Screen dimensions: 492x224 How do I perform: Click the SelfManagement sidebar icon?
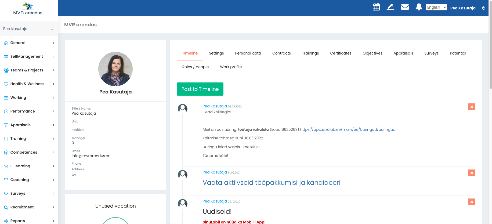click(x=6, y=57)
